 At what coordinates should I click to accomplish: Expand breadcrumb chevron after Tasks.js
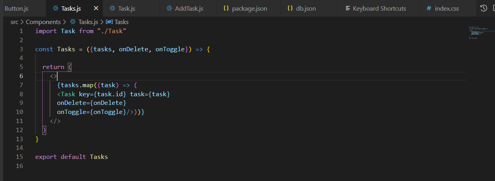102,22
